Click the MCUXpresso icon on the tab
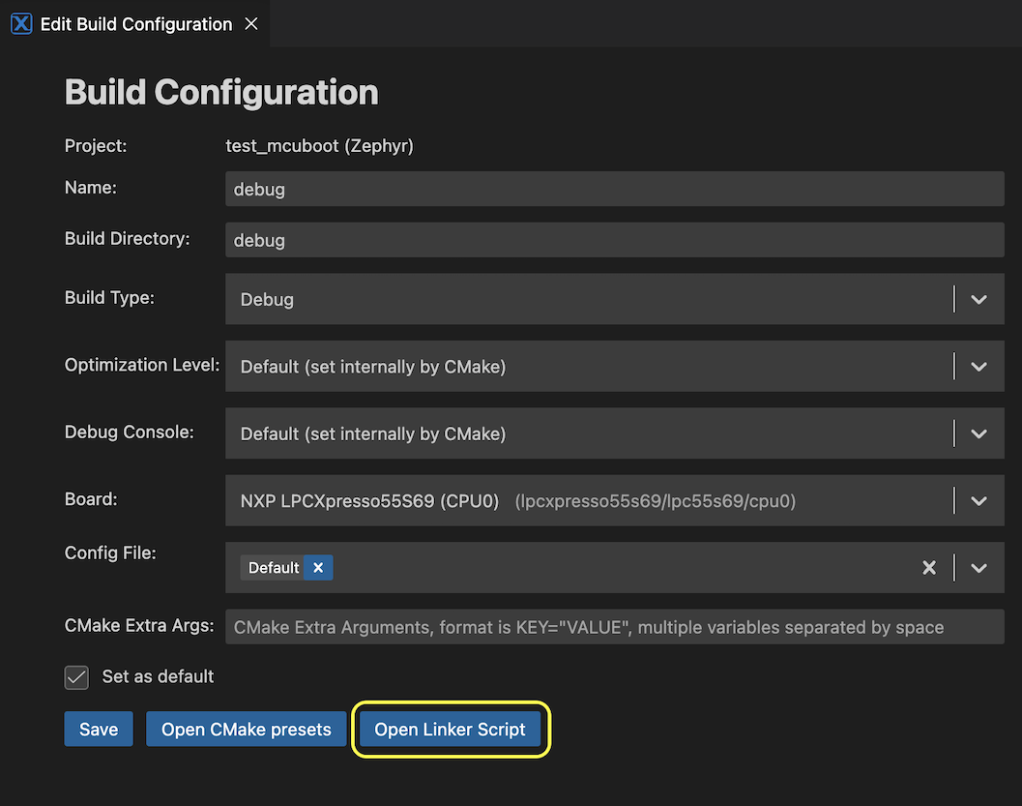The height and width of the screenshot is (806, 1022). click(21, 24)
